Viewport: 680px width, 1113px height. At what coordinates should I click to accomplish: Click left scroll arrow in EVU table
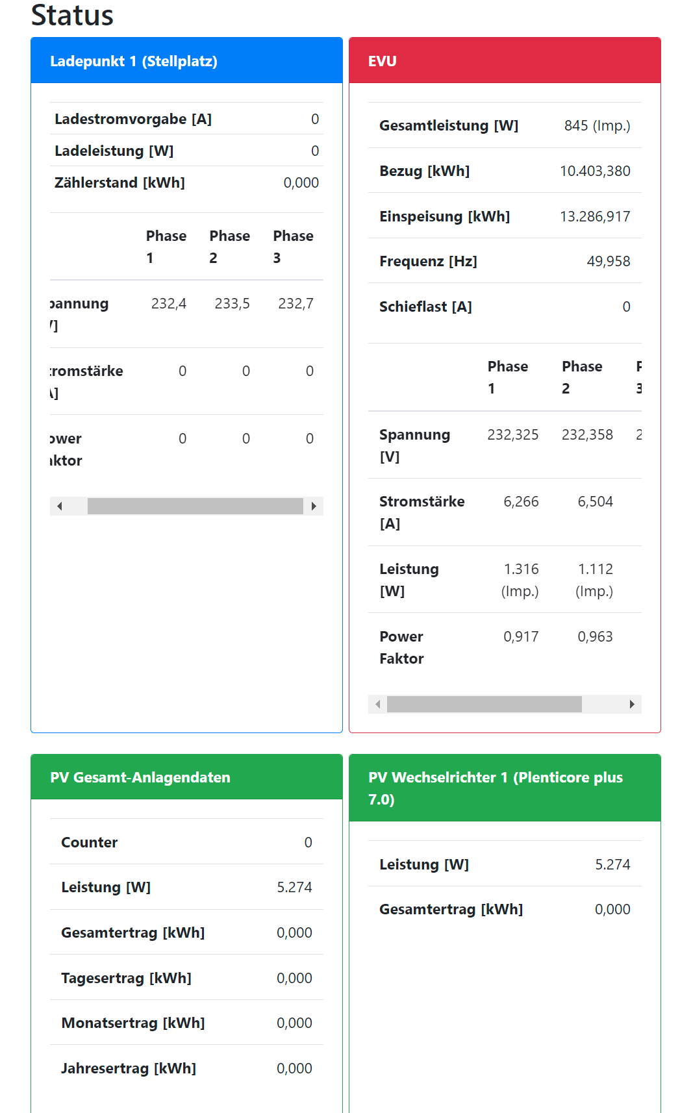pos(377,705)
